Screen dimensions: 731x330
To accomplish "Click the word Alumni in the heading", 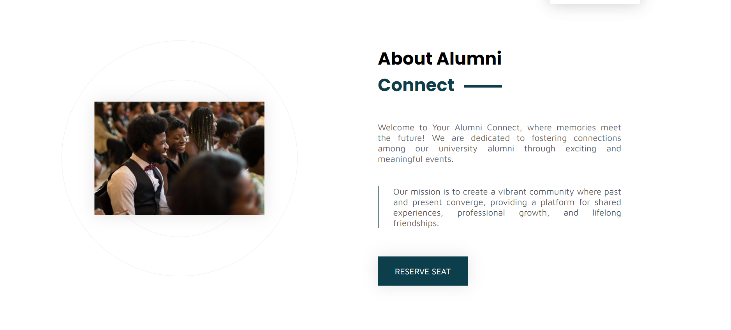I will coord(469,58).
